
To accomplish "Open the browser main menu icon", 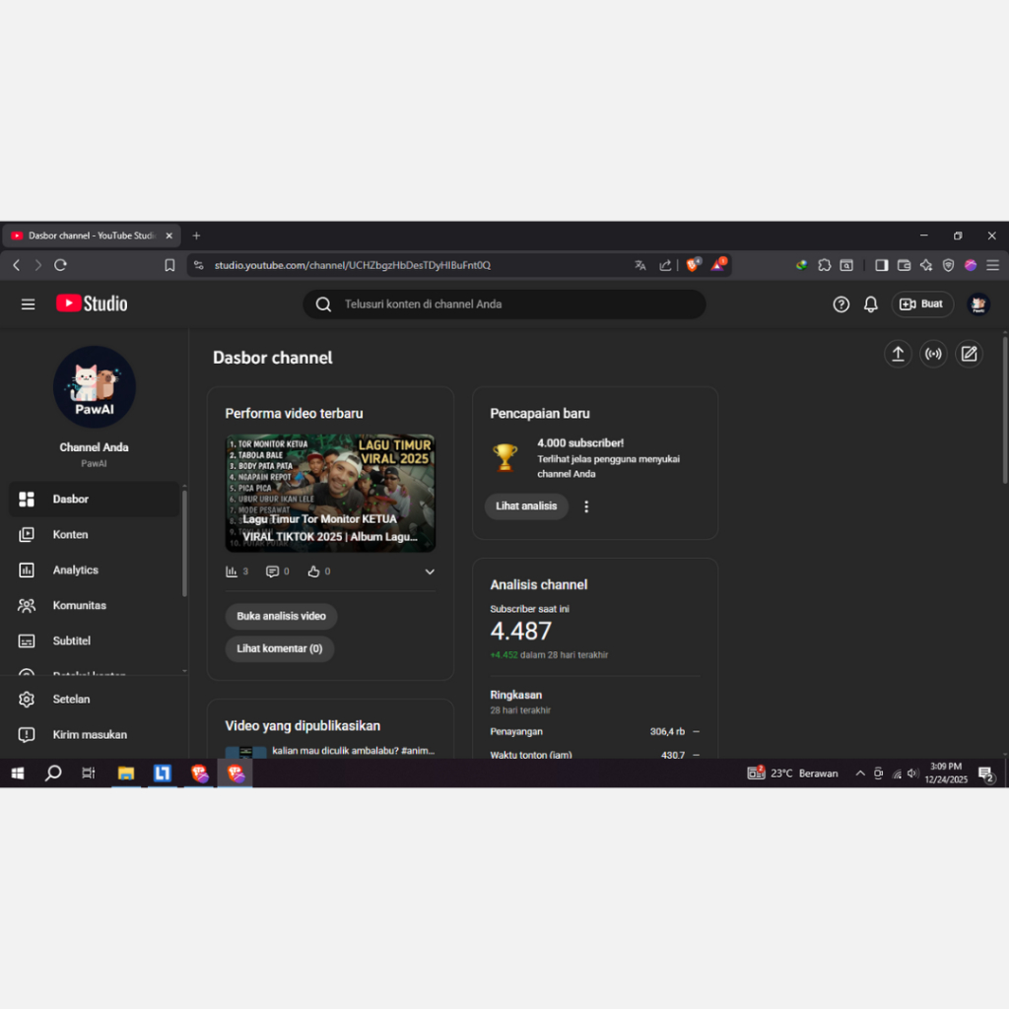I will pos(992,265).
